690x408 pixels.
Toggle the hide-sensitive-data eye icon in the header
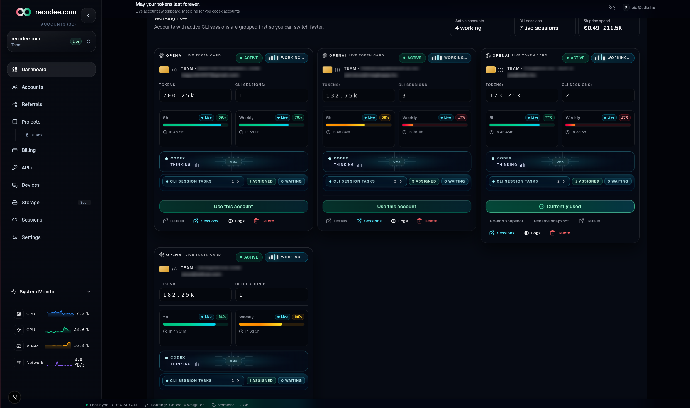tap(612, 8)
